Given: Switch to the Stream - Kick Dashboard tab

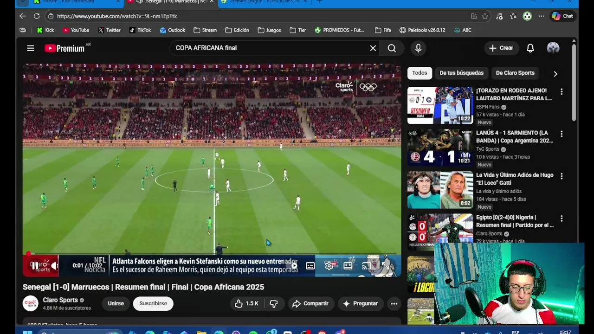Looking at the screenshot, I should tap(69, 2).
